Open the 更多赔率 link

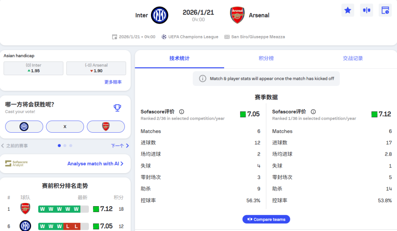tap(113, 82)
